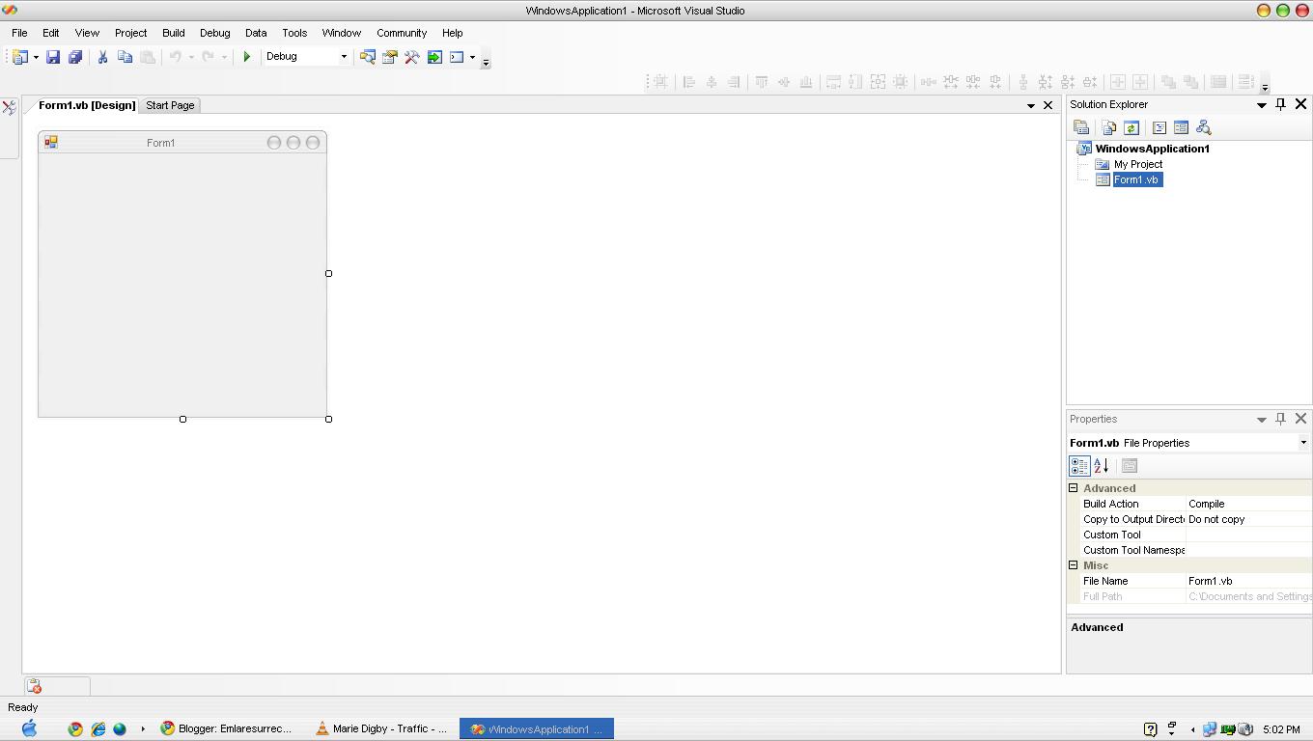Click the Form1 design surface body
The image size is (1313, 741).
[182, 285]
